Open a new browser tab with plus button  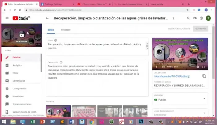pyautogui.click(x=189, y=4)
